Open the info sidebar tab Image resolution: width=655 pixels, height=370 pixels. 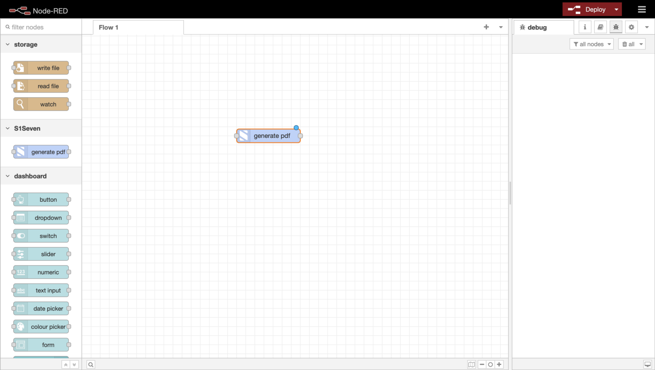click(x=585, y=27)
